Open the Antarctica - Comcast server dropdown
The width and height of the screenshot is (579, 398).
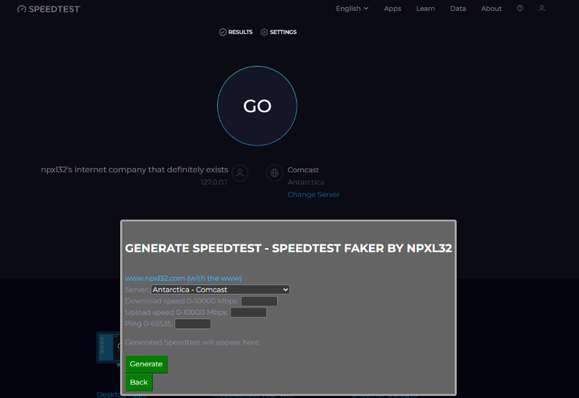(x=220, y=289)
